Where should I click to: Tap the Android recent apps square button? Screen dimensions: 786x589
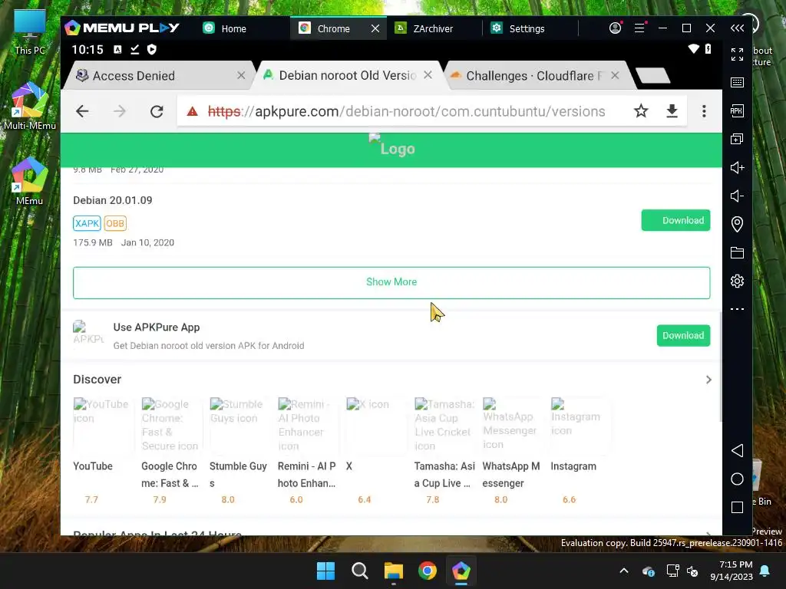[737, 508]
